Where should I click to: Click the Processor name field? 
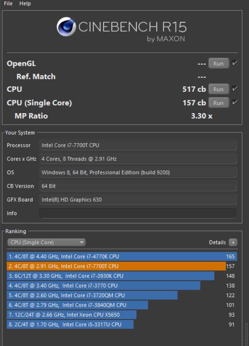pos(138,145)
